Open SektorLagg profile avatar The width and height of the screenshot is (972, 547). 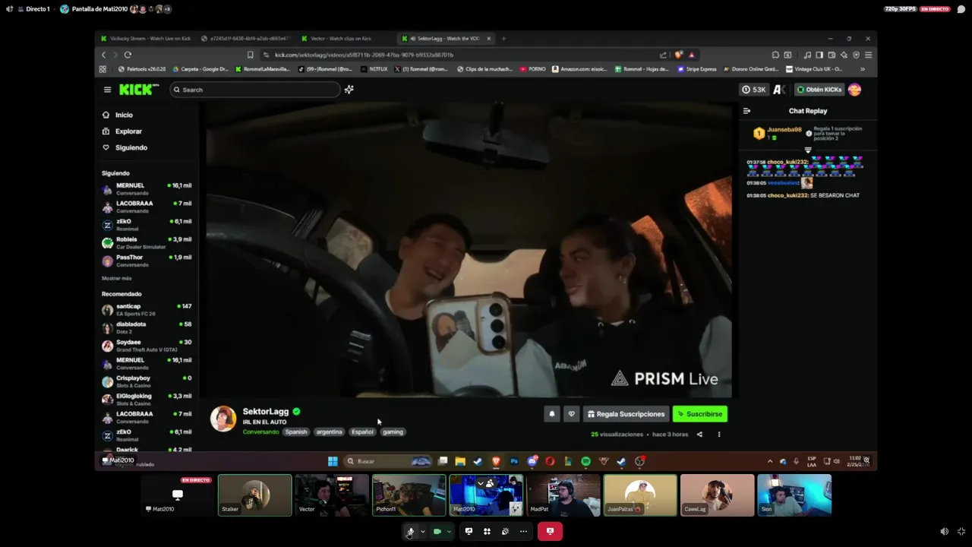click(x=223, y=419)
